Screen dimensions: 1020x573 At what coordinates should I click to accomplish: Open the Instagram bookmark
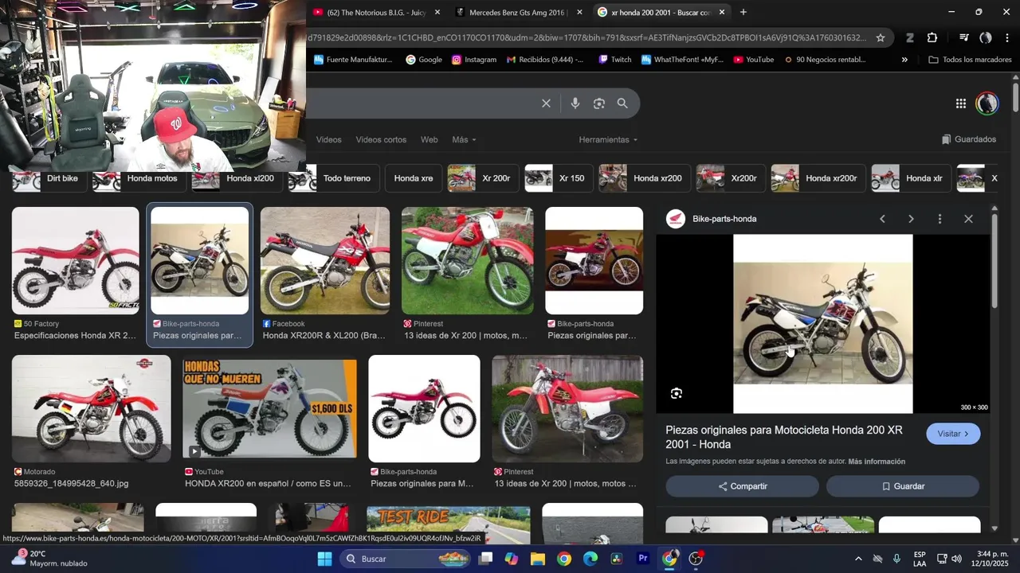click(x=473, y=60)
